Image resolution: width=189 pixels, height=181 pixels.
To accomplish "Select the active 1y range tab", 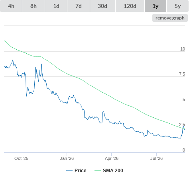I will [156, 6].
